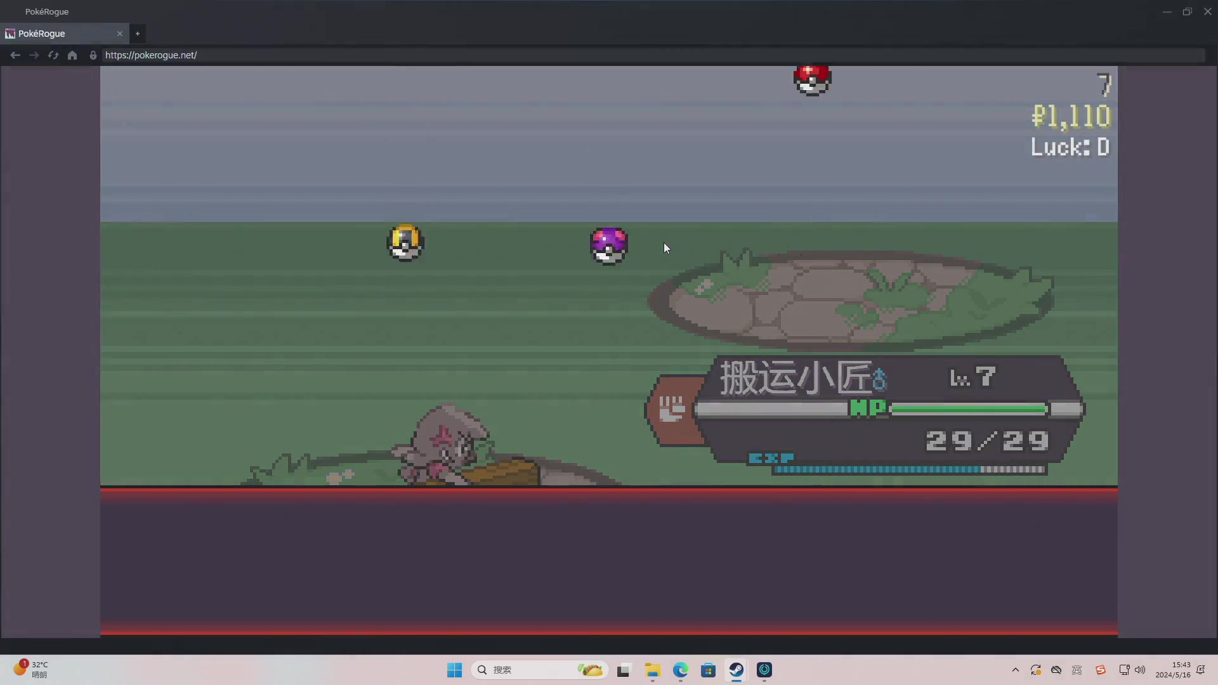Open the Sogou input method tray icon
The height and width of the screenshot is (685, 1218).
coord(1101,670)
